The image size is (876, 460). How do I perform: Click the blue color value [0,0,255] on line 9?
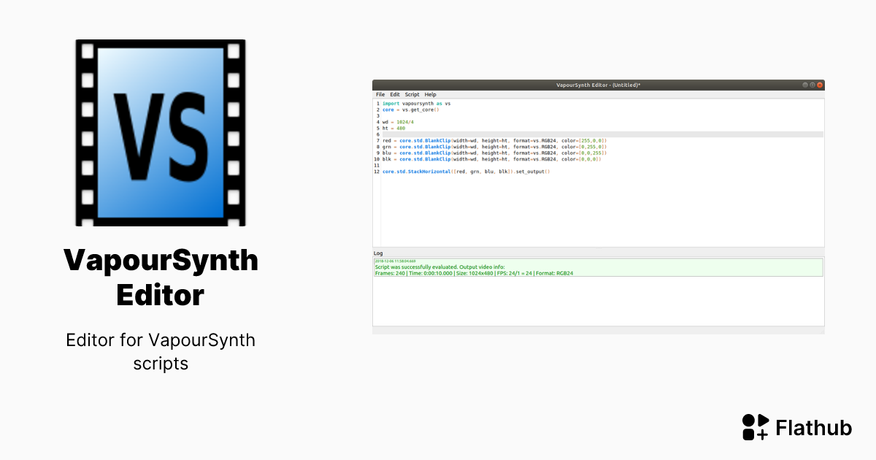(x=593, y=152)
